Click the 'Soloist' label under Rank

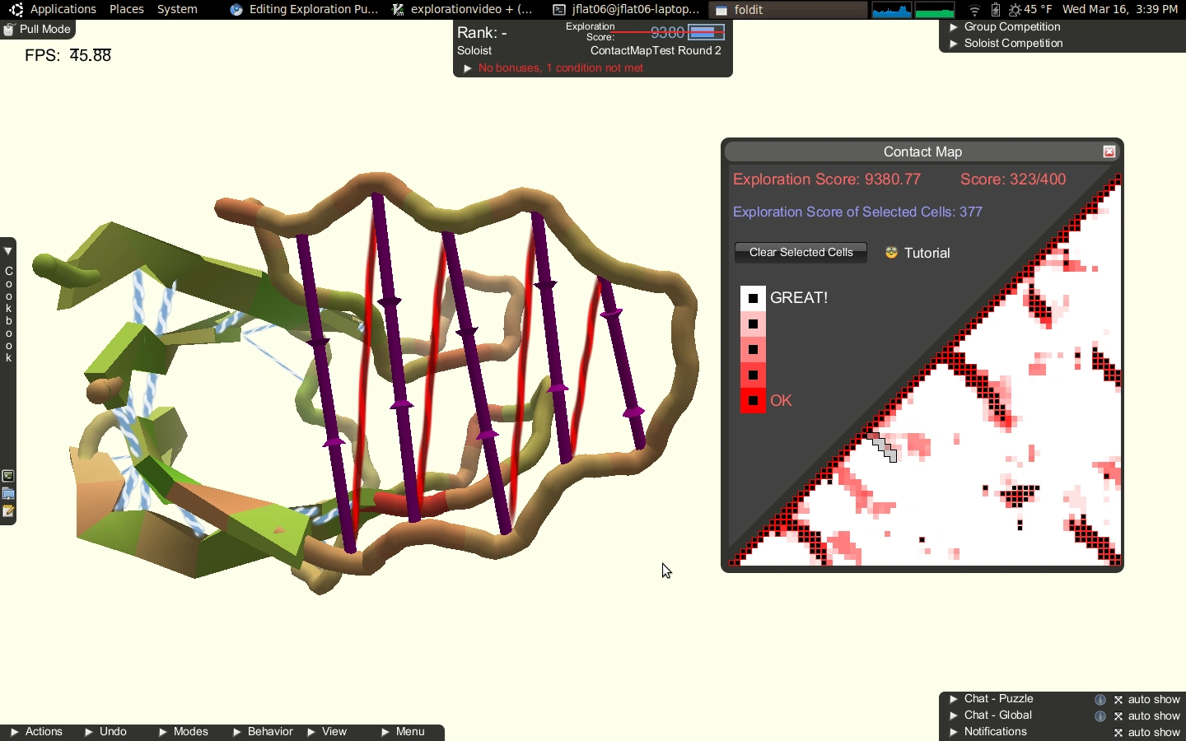(474, 51)
